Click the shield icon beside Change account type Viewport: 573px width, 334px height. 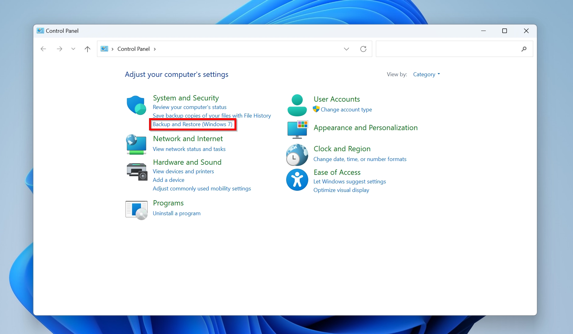316,109
